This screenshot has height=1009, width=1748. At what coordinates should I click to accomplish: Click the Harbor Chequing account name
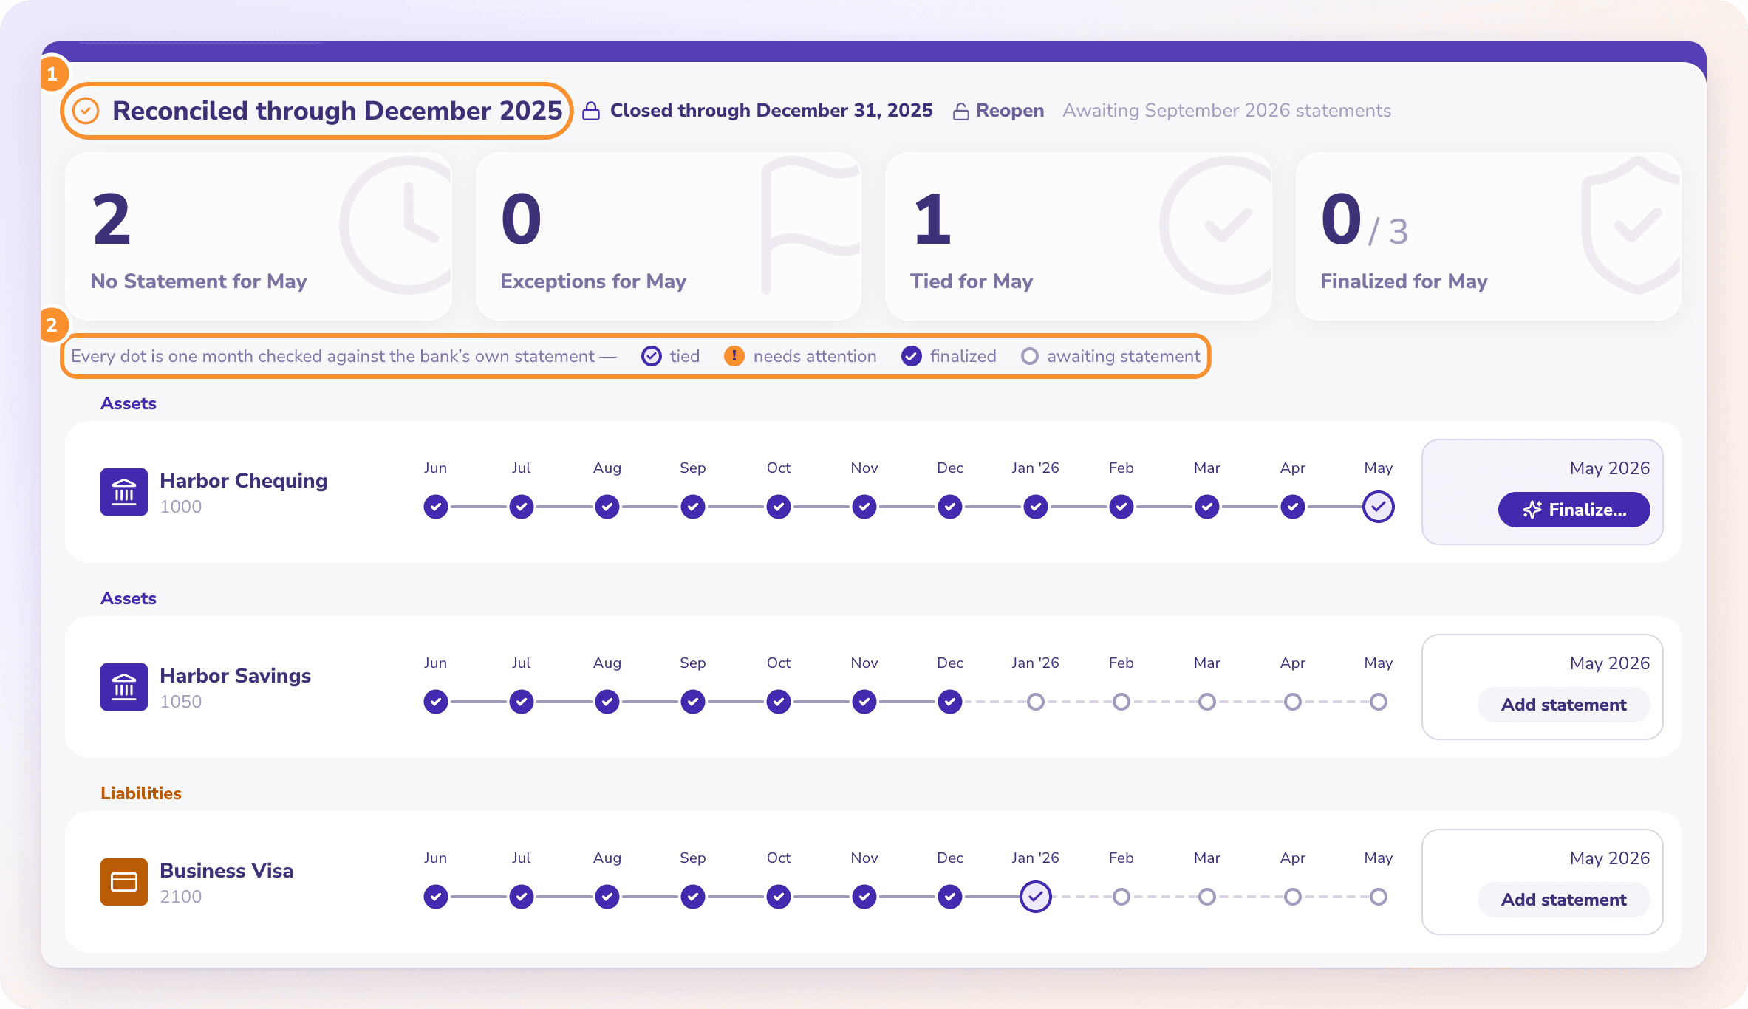pos(244,481)
